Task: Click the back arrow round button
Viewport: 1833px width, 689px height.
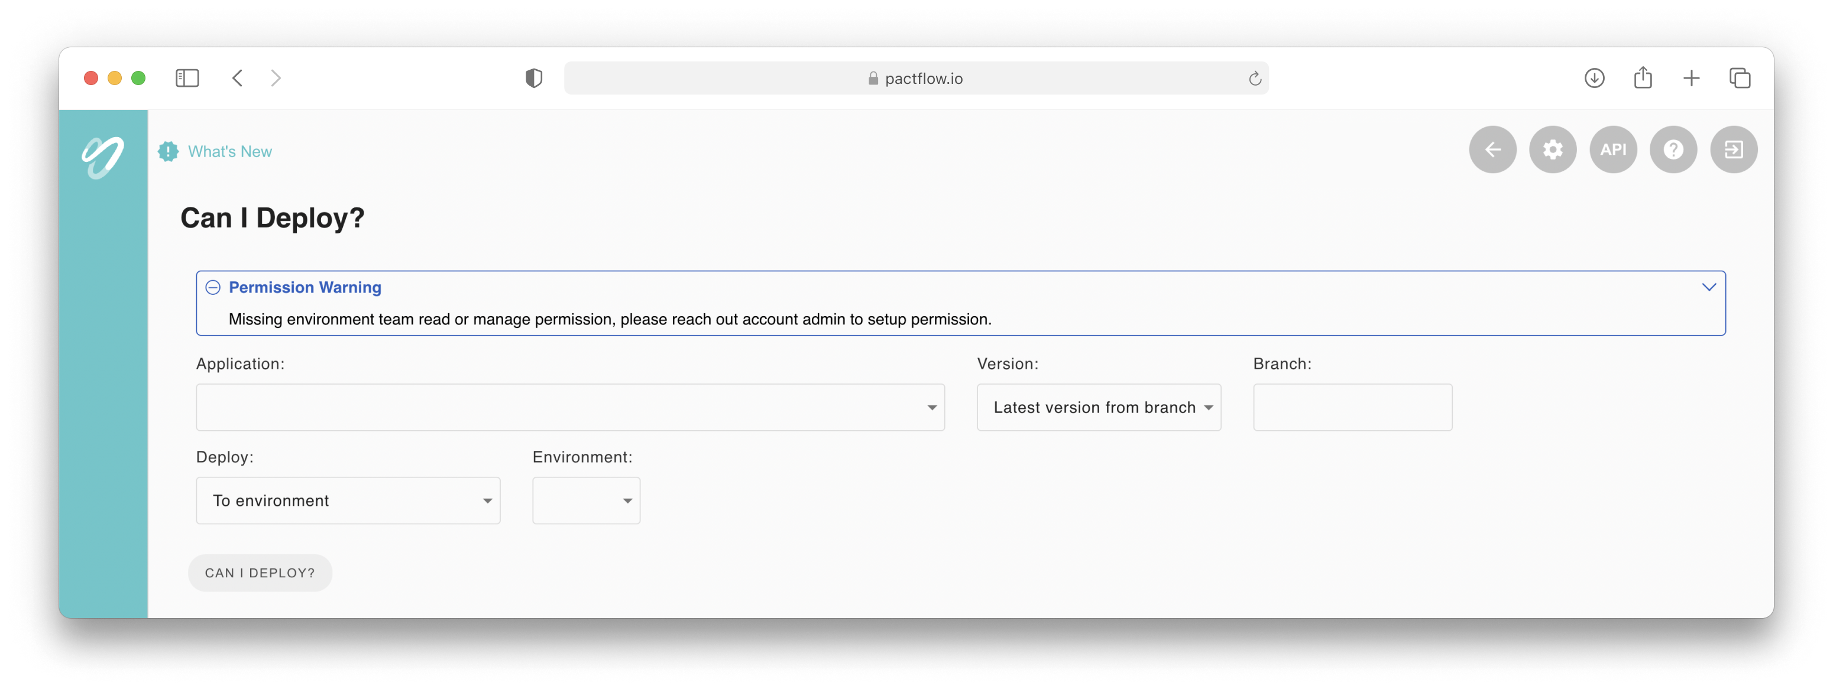Action: [1492, 149]
